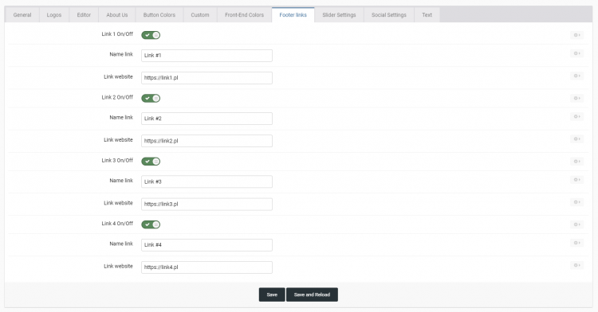Screen dimensions: 598x312
Task: Click the Name link field containing Link #2
Action: point(207,119)
